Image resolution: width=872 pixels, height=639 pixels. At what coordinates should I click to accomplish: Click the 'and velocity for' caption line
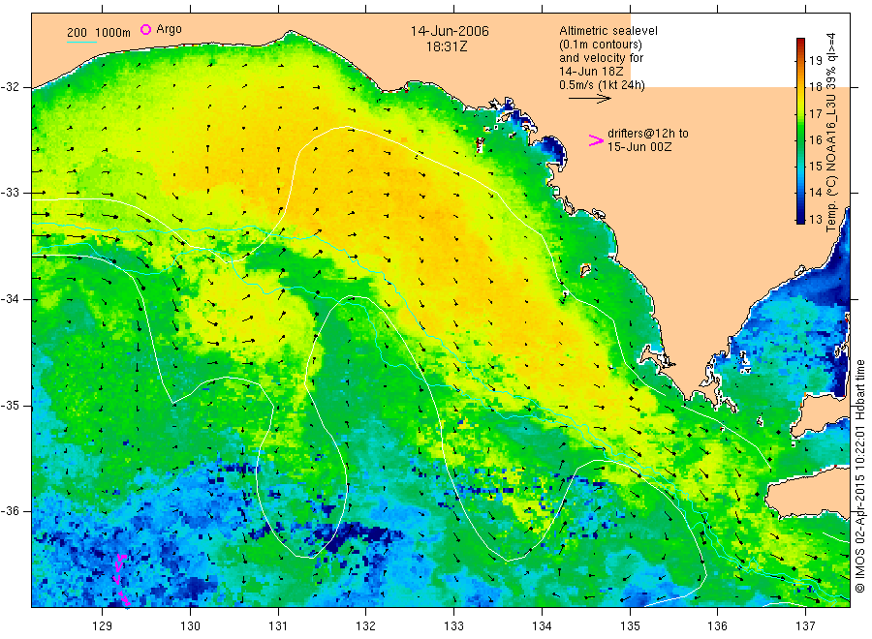point(601,58)
